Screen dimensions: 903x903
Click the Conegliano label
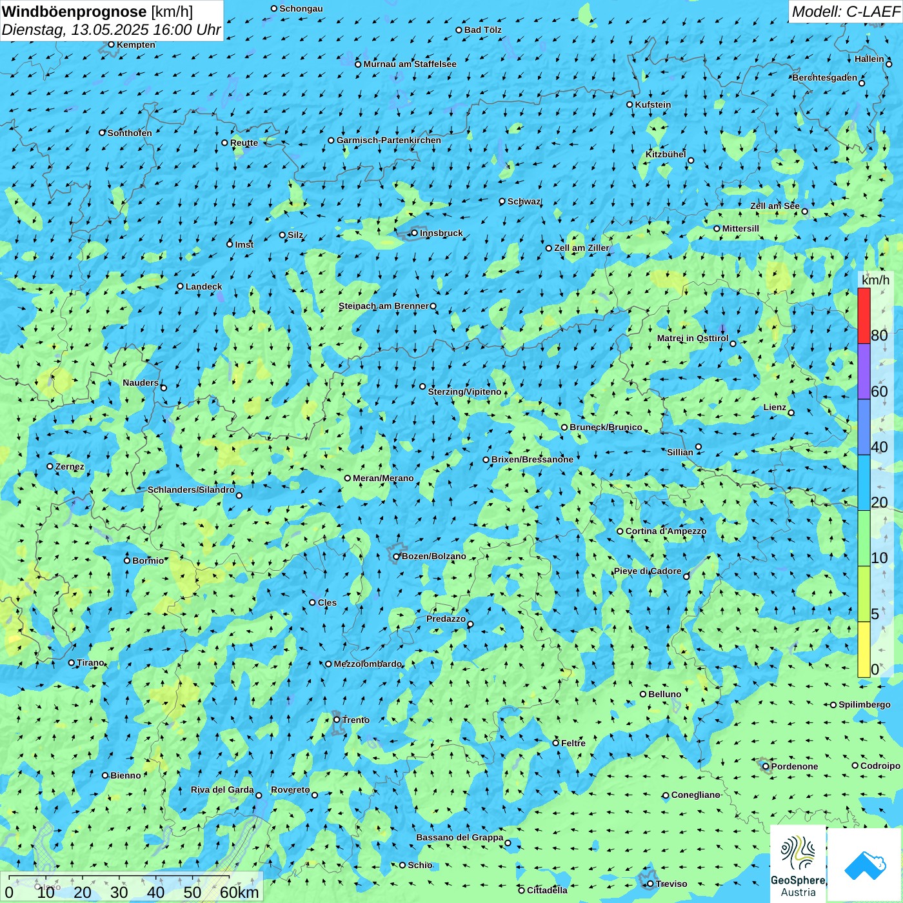tap(695, 795)
